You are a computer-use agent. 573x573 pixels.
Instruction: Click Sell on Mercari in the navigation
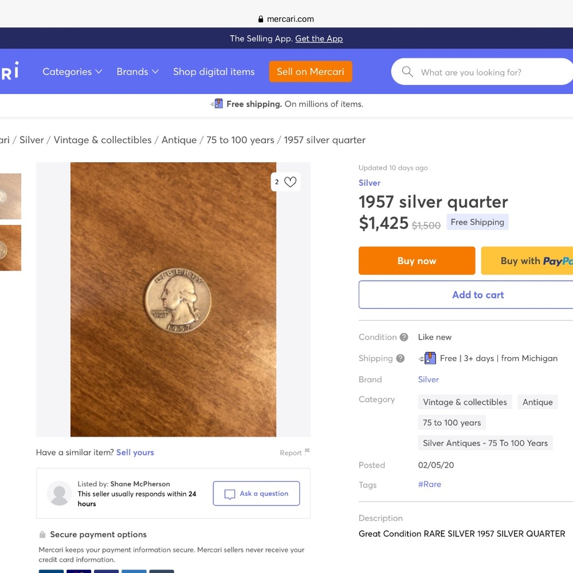[x=311, y=72]
